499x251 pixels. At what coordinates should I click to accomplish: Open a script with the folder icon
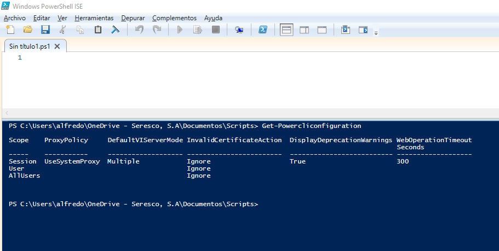coord(28,30)
